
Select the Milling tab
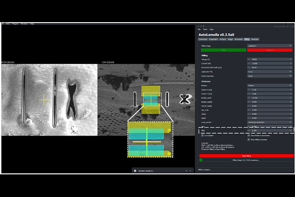coord(247,39)
